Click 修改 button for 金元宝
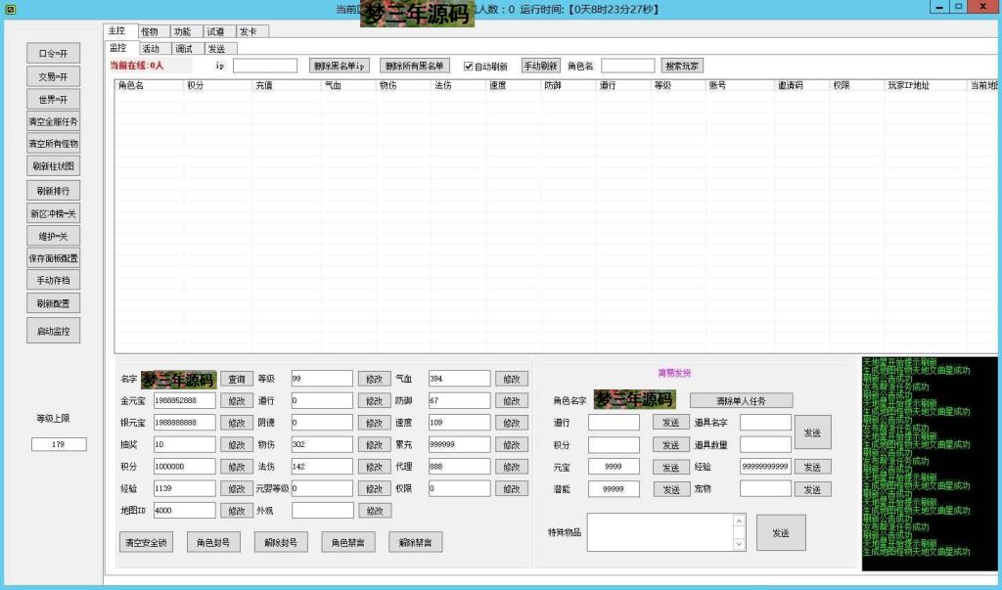Screen dimensions: 1002x590 [237, 401]
